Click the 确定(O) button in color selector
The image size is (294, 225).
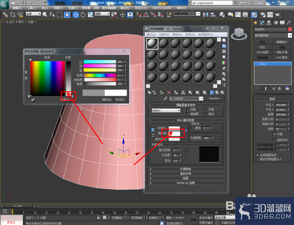coord(107,100)
